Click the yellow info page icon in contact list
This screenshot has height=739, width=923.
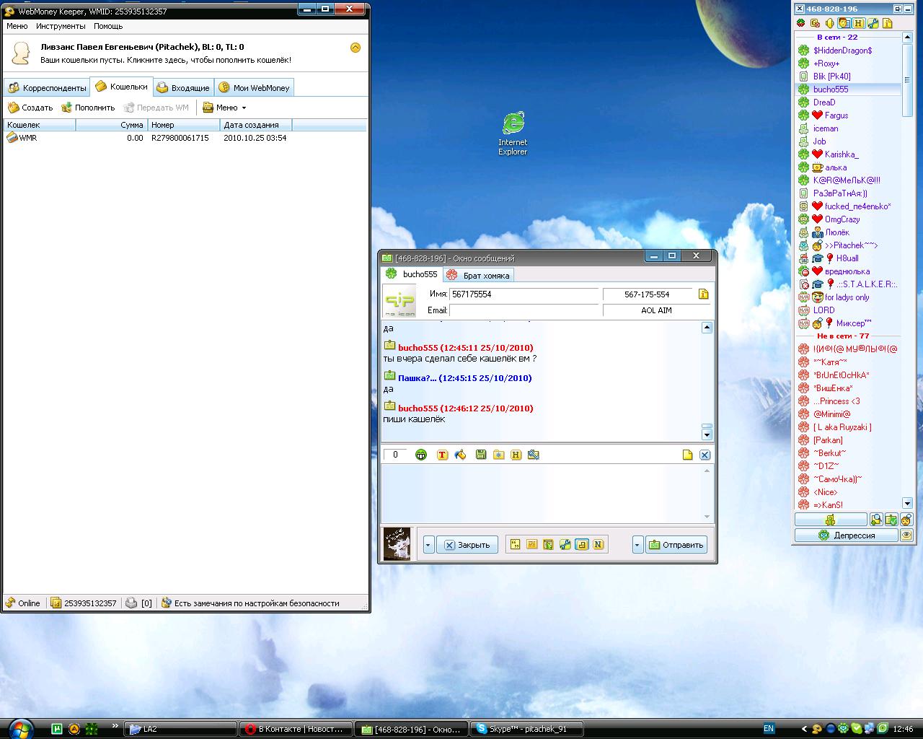coord(888,23)
